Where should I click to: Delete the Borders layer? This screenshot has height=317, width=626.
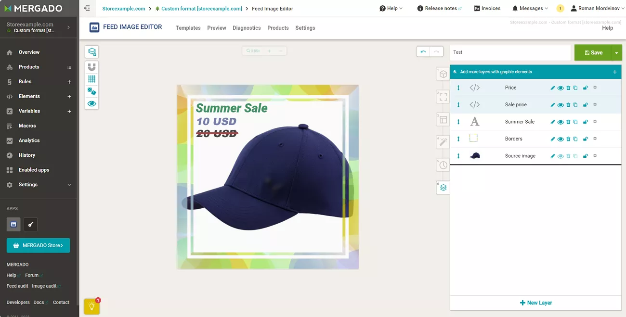point(568,139)
